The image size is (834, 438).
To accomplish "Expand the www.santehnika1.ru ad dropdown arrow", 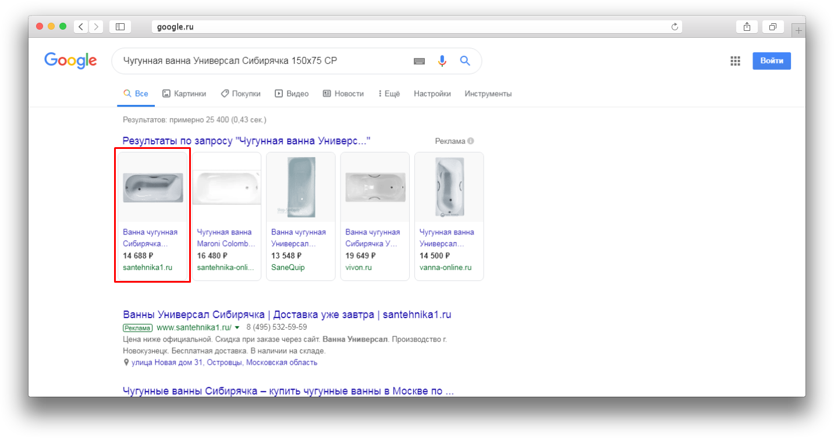I will click(237, 328).
